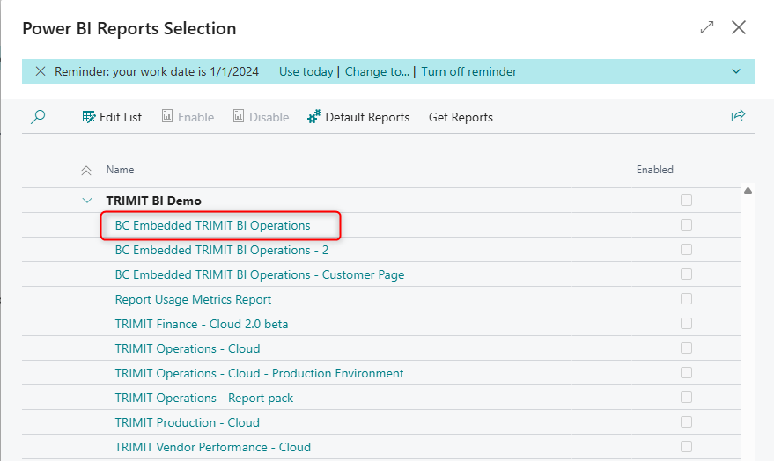
Task: Click the scrollbar up arrow
Action: (x=748, y=191)
